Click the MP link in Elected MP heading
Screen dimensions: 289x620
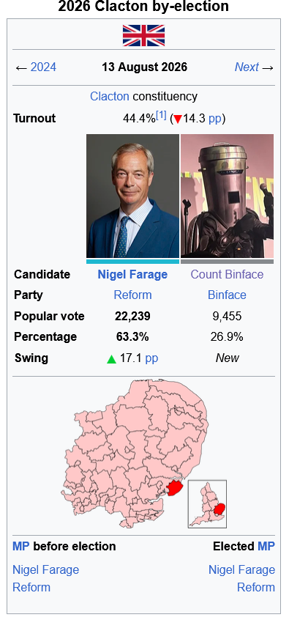click(266, 547)
